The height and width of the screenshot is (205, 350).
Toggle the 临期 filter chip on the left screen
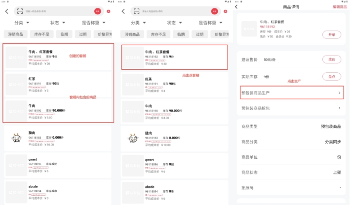[64, 34]
